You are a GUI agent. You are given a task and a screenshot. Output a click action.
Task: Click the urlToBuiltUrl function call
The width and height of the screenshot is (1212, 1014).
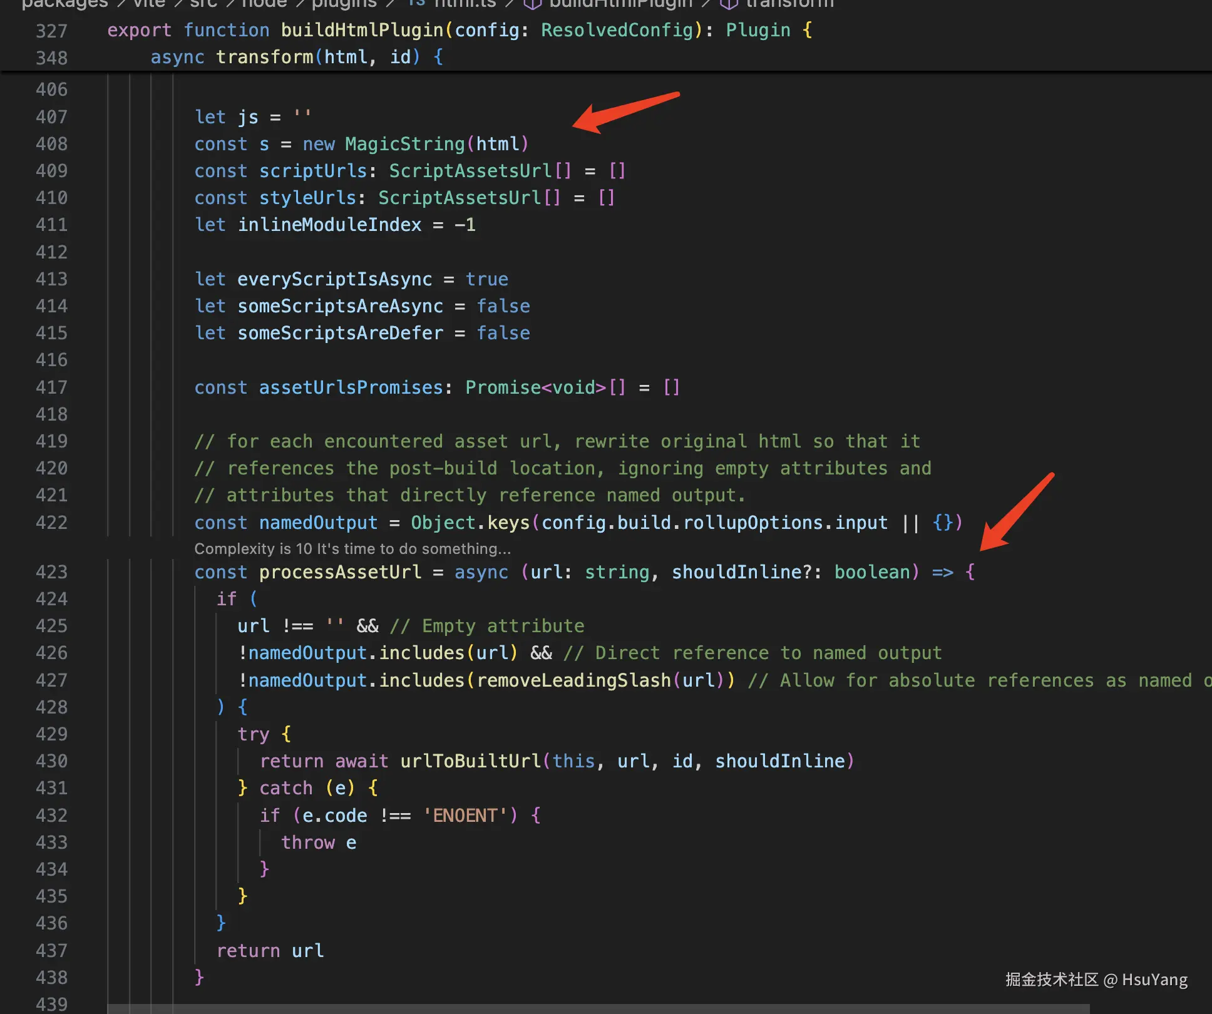coord(470,761)
